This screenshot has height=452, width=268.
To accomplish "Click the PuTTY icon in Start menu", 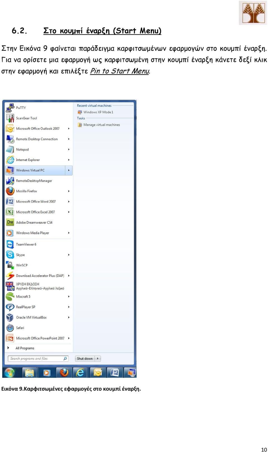I will (10, 108).
